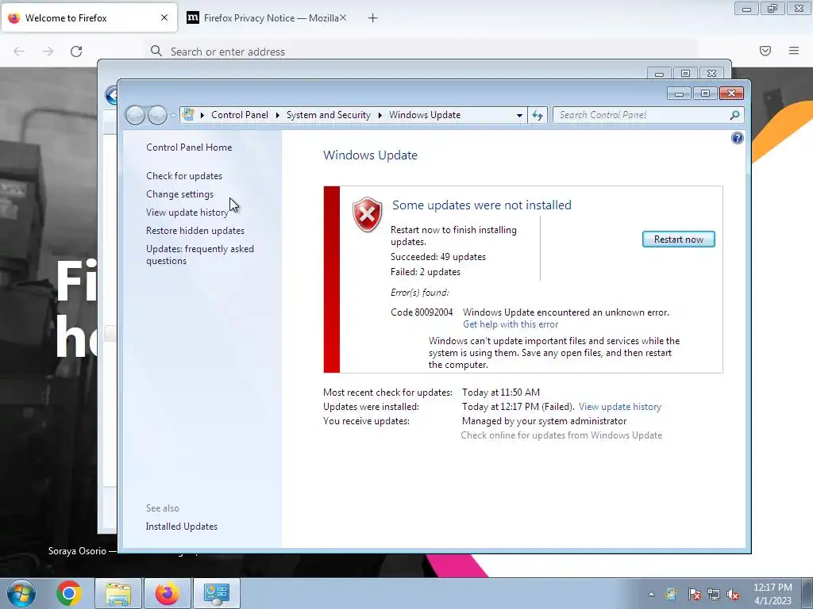Viewport: 813px width, 609px height.
Task: Open Change settings in the sidebar
Action: [x=179, y=194]
